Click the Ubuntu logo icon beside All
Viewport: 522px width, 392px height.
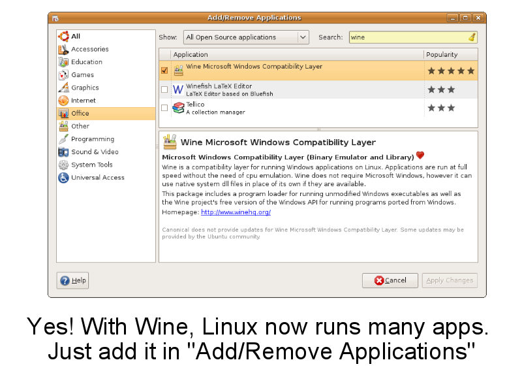[x=63, y=37]
